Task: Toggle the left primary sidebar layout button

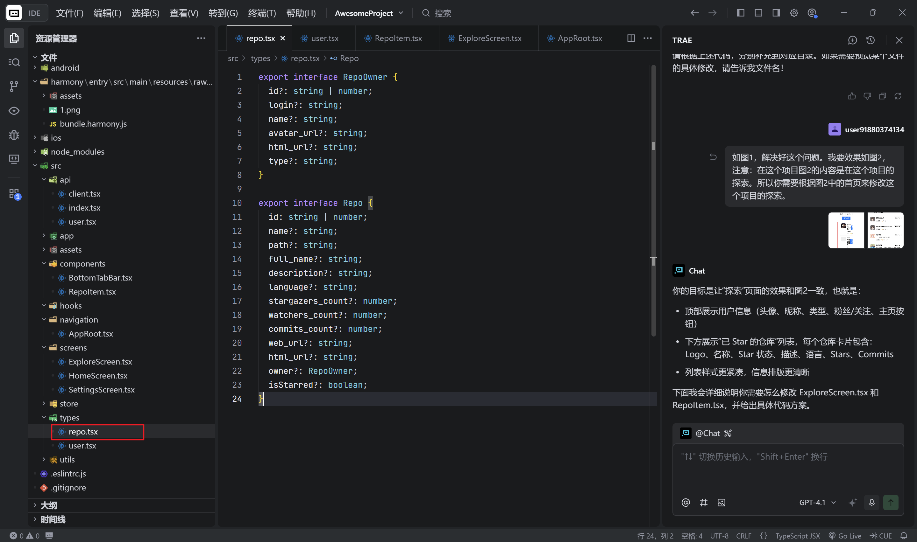Action: click(x=741, y=13)
